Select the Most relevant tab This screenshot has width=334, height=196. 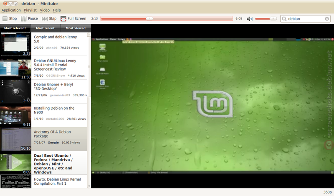(15, 28)
